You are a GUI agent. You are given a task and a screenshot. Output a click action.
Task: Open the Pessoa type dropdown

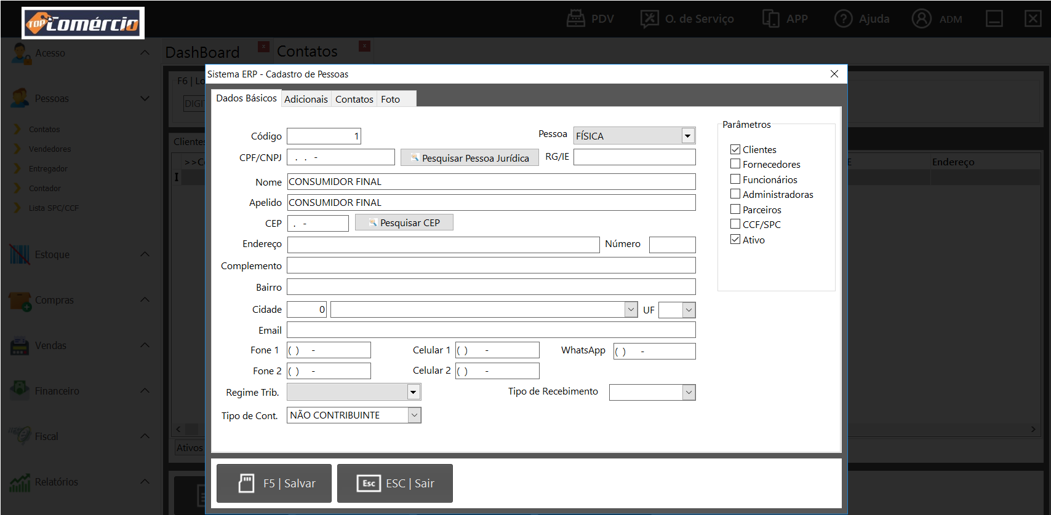(x=687, y=136)
